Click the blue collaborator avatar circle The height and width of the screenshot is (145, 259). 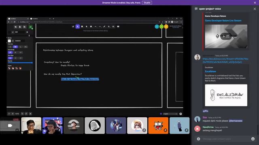[x=157, y=27]
